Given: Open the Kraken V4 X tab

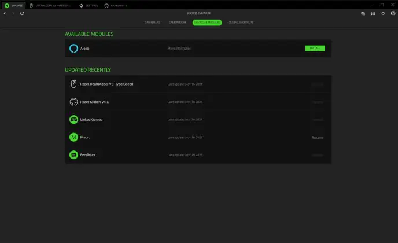Looking at the screenshot, I should (116, 5).
